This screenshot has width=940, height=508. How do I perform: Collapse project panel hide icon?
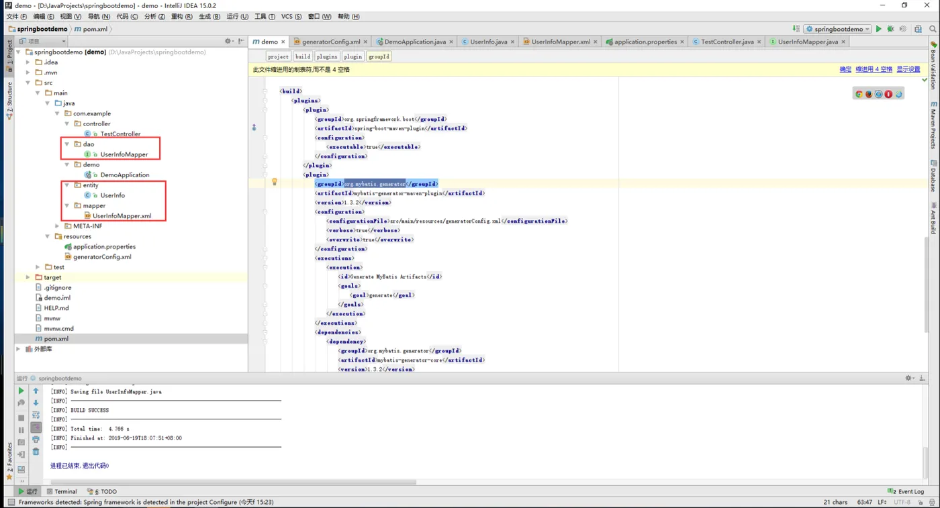(x=241, y=41)
